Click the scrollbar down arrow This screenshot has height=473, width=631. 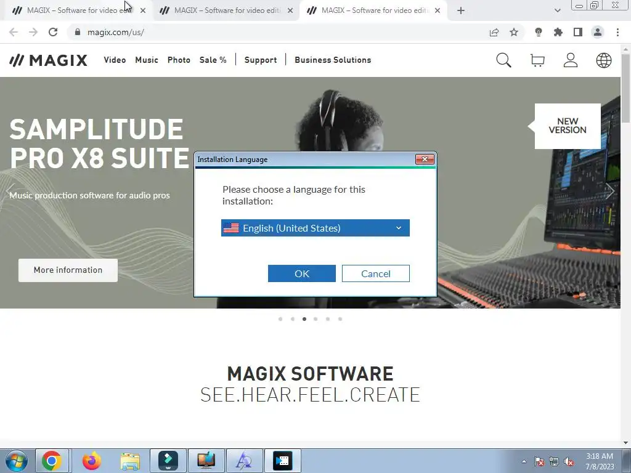pyautogui.click(x=625, y=443)
